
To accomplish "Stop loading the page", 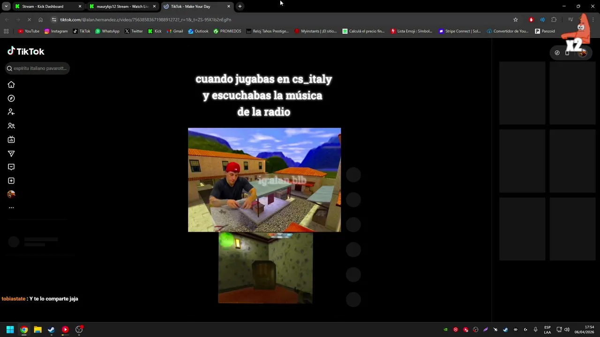I will tap(29, 20).
